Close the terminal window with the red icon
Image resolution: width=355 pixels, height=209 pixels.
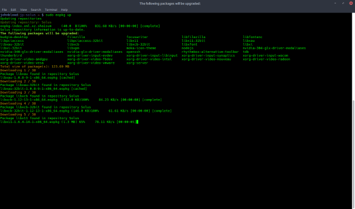point(351,3)
